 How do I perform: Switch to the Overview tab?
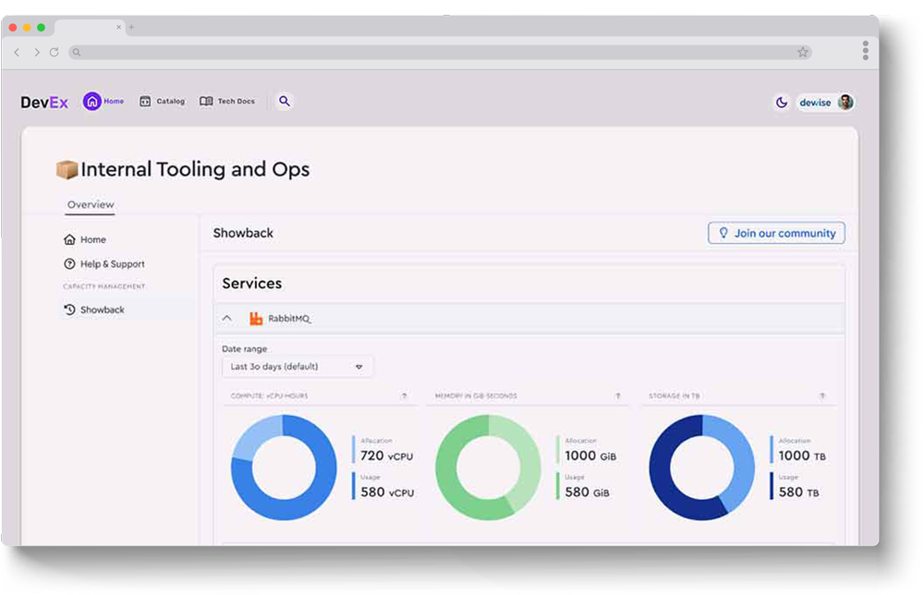(x=91, y=205)
